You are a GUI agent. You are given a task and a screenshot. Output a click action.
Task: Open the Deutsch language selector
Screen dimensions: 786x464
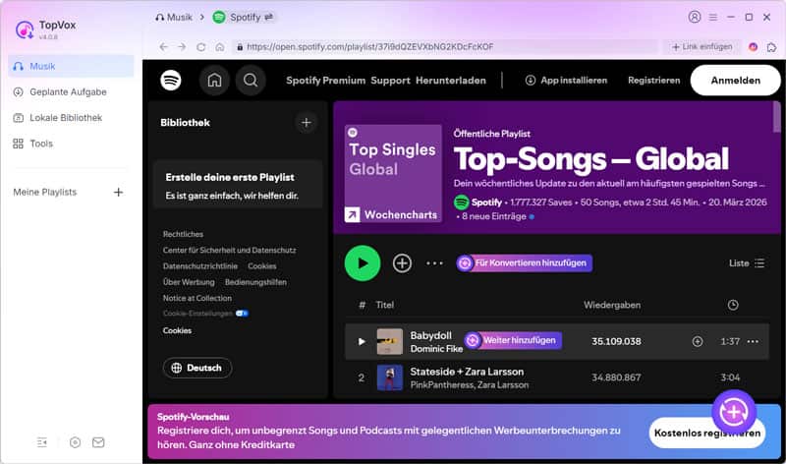click(196, 368)
